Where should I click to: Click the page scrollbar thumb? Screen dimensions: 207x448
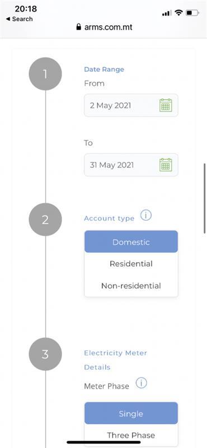(204, 198)
